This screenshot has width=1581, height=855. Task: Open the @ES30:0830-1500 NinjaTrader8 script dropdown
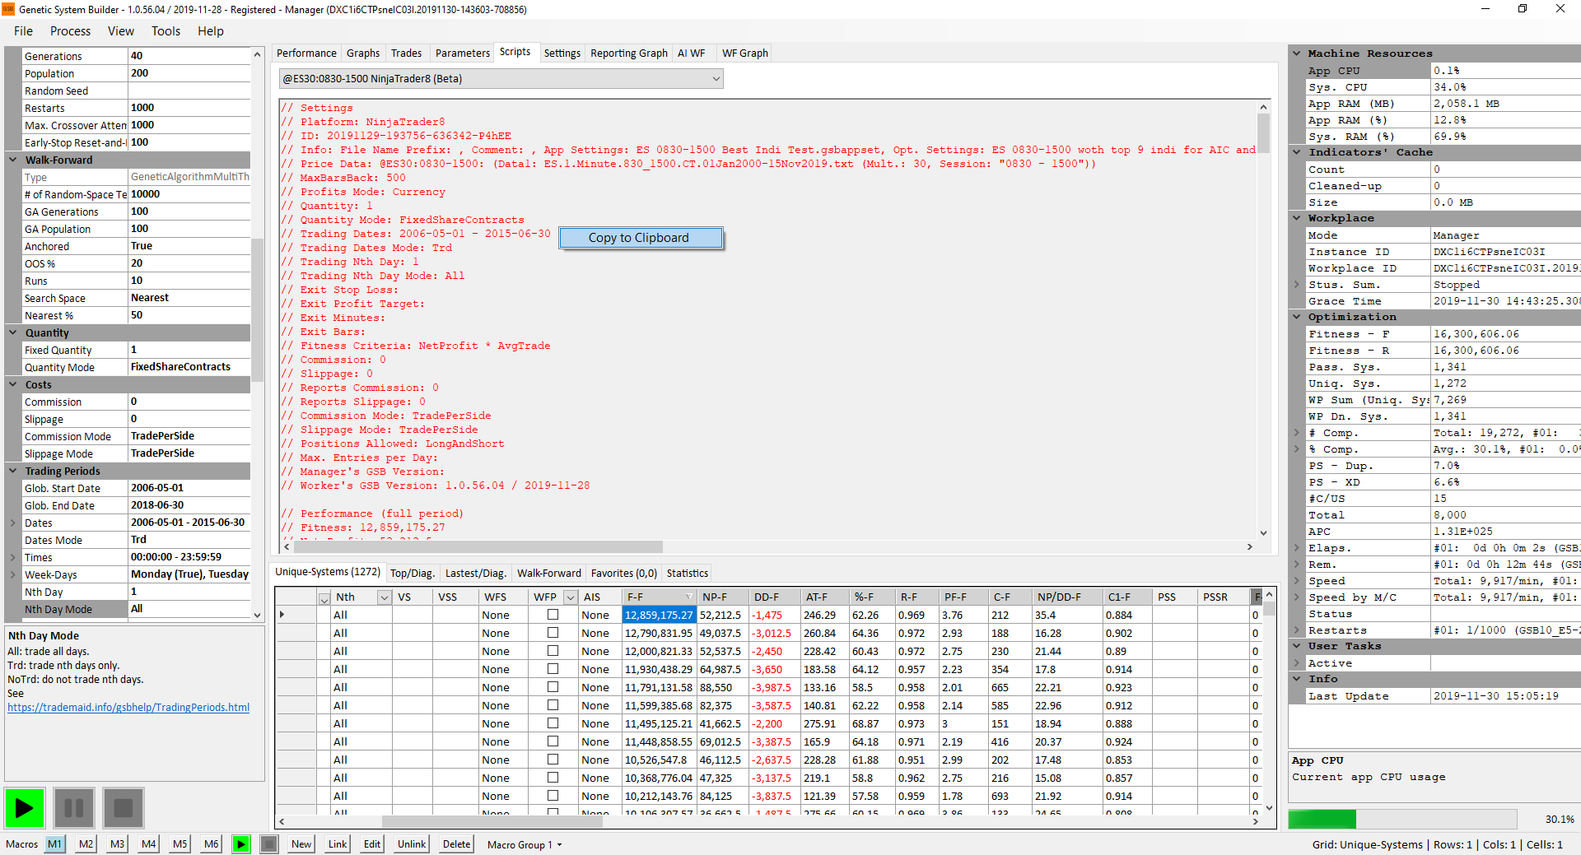716,79
